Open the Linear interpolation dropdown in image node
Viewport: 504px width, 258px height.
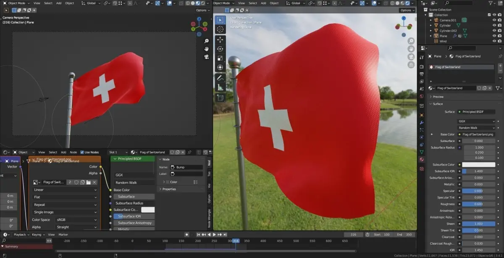point(65,190)
